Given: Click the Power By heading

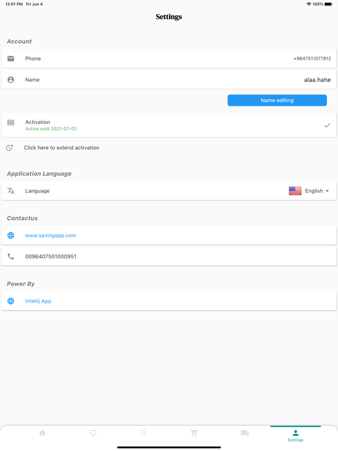Looking at the screenshot, I should pyautogui.click(x=21, y=284).
